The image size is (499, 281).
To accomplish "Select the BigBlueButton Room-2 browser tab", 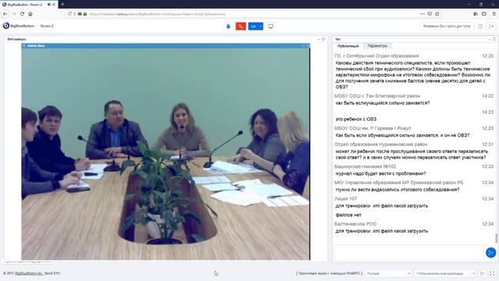I will click(x=29, y=5).
